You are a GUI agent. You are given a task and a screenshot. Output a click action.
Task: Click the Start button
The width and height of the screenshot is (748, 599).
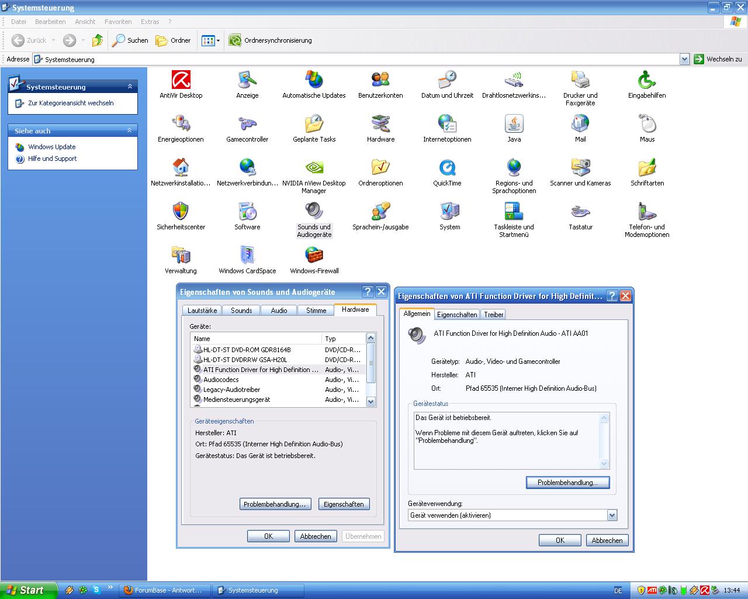[x=29, y=590]
